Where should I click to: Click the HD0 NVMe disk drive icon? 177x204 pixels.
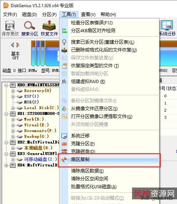tap(13, 85)
